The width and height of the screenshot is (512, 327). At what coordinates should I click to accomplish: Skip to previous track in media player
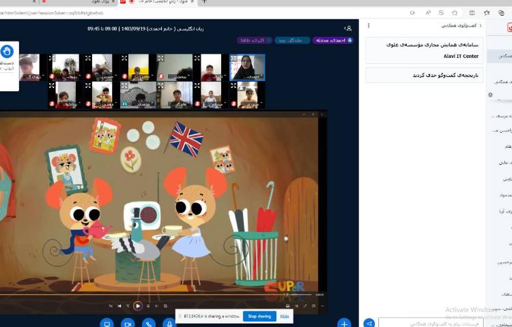(x=119, y=306)
